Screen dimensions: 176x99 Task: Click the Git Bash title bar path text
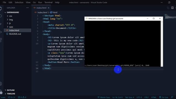[x=106, y=19]
